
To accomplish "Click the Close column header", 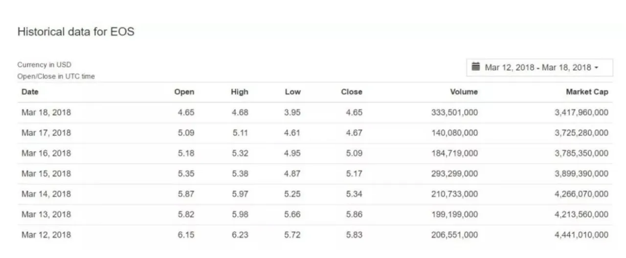I will point(352,92).
